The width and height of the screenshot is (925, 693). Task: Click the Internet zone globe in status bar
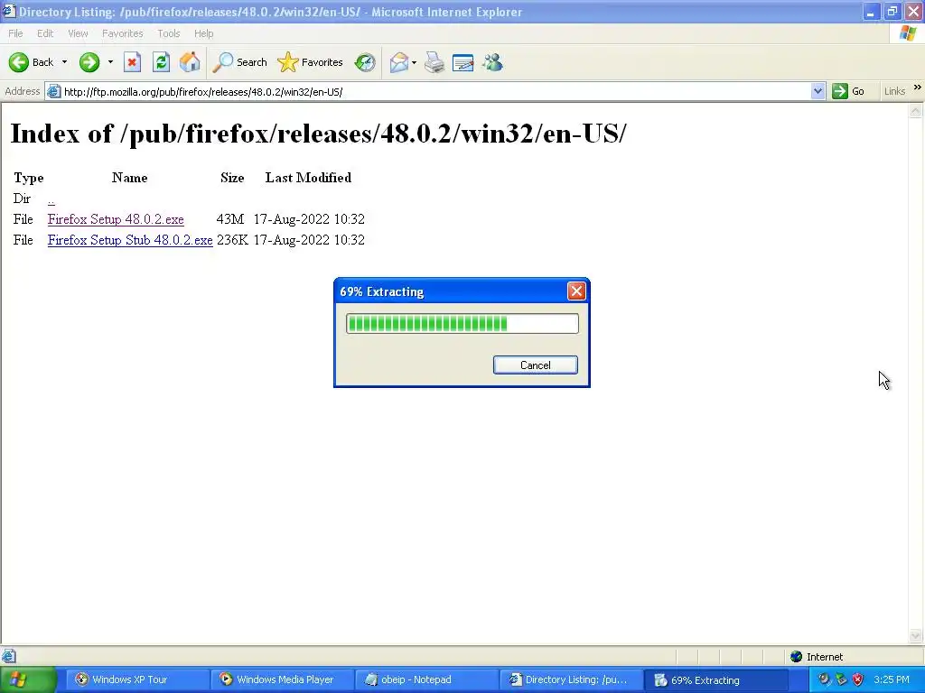797,657
